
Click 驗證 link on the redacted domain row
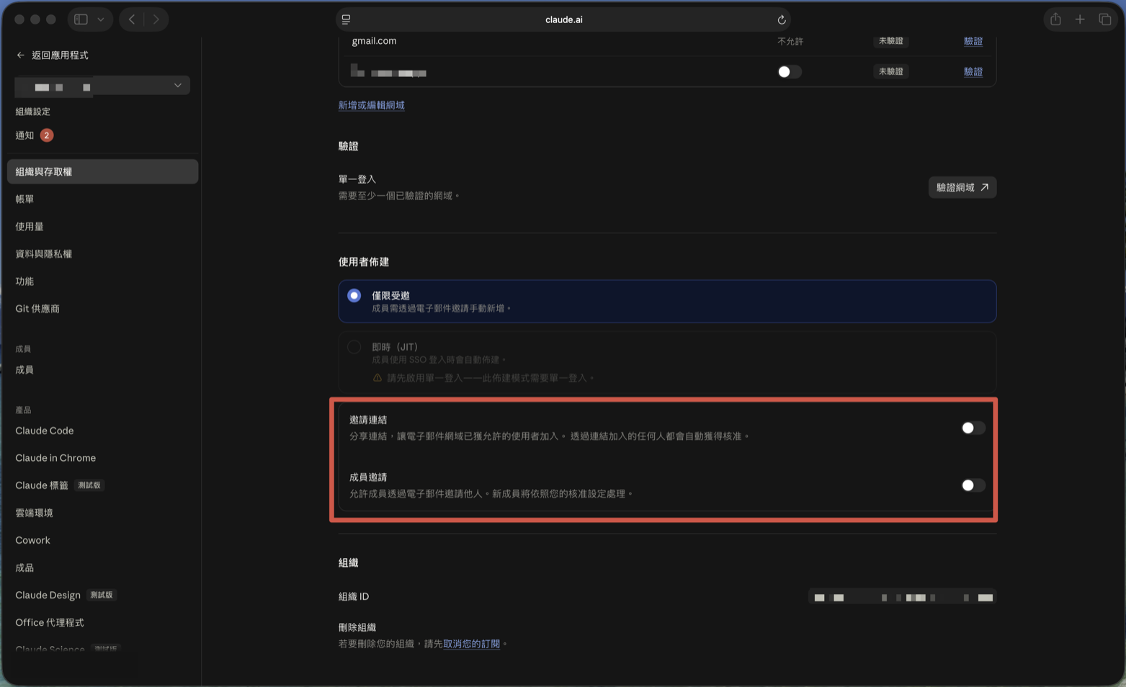973,71
